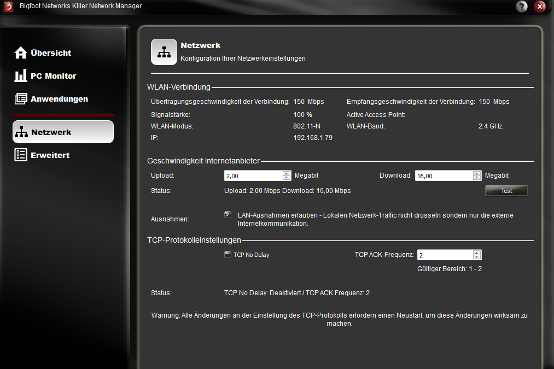Run the internet speed Test button
The height and width of the screenshot is (369, 554).
point(506,191)
